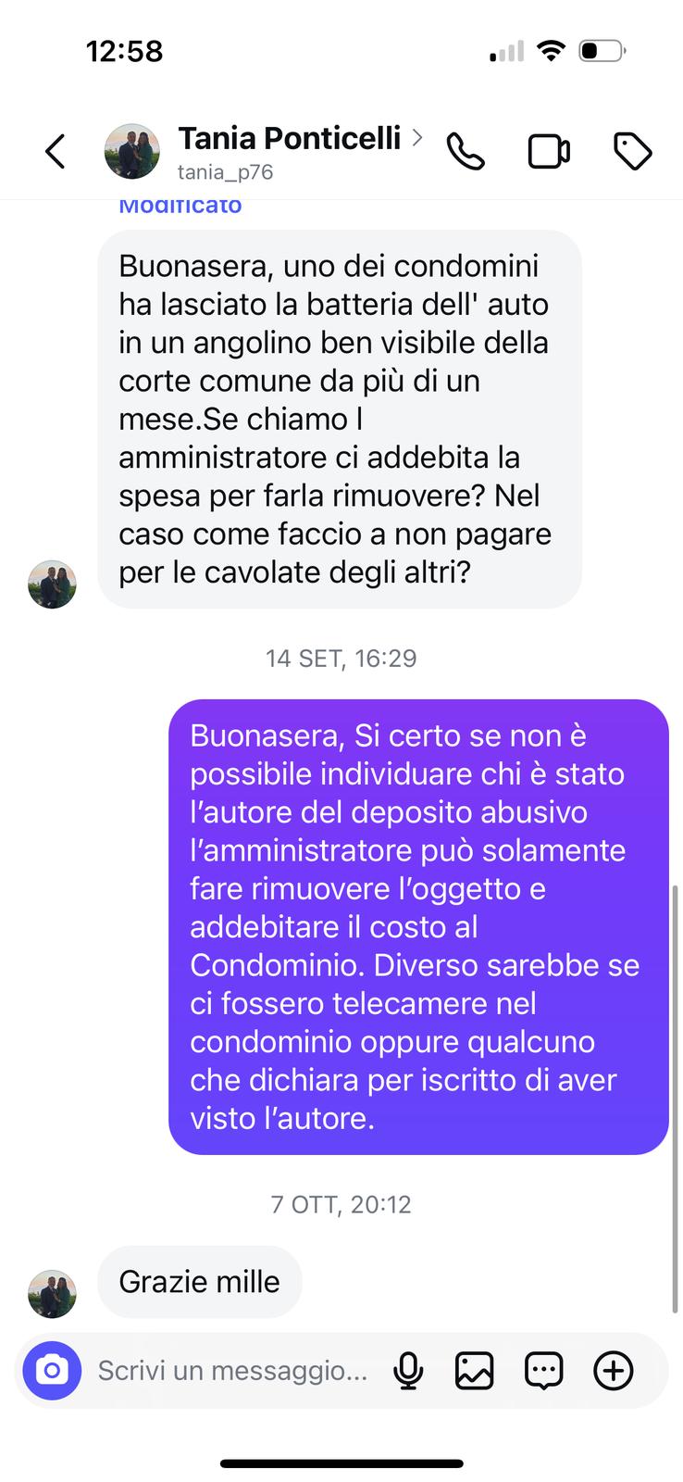Tap the plus icon for more options
This screenshot has height=1482, width=683.
(x=614, y=1370)
